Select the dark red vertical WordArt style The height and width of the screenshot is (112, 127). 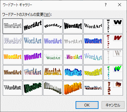(x=113, y=42)
